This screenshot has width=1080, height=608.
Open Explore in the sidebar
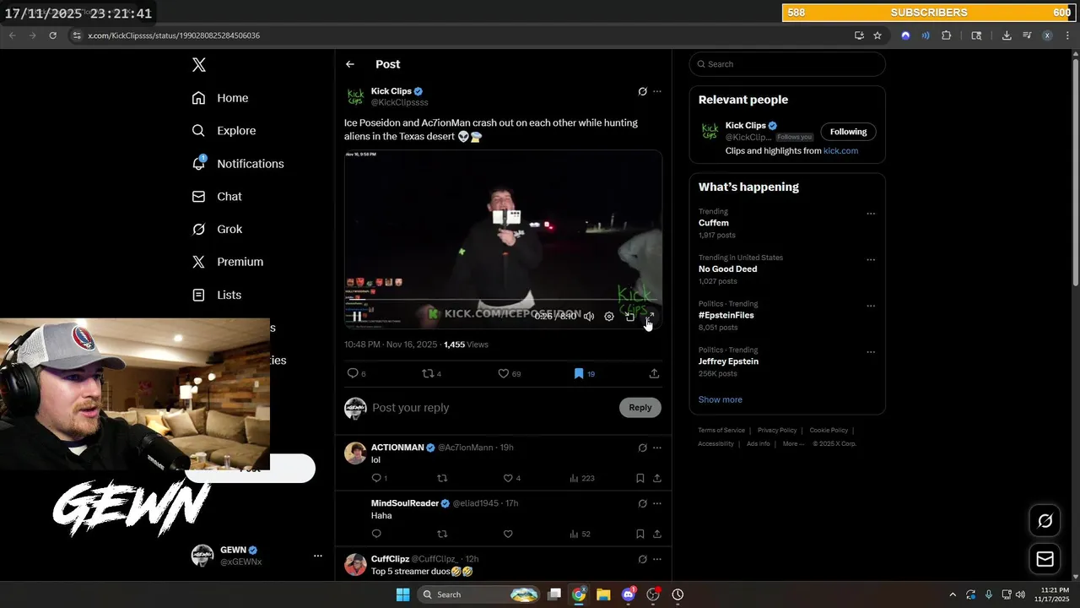tap(224, 131)
